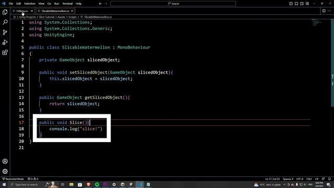Click the VS Code logo in title bar
The image size is (334, 188).
[4, 4]
